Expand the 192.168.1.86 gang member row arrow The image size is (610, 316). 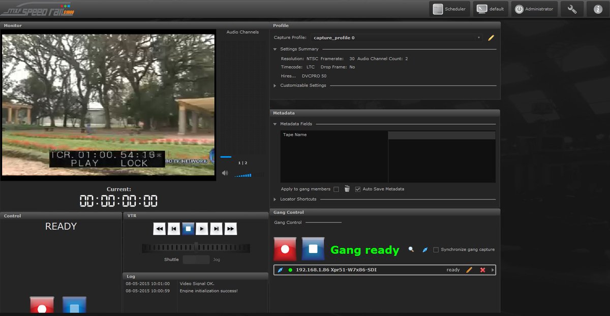(x=493, y=270)
